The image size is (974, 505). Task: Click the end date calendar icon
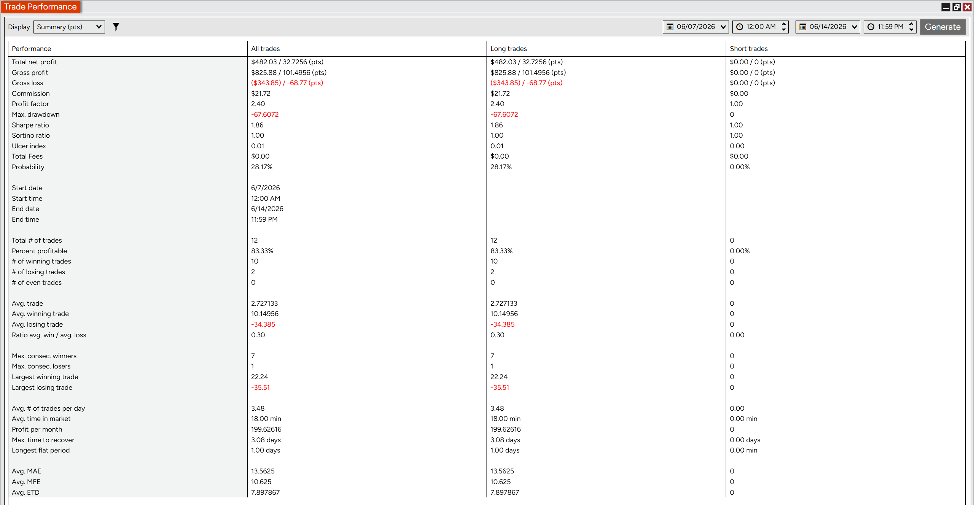pos(803,27)
